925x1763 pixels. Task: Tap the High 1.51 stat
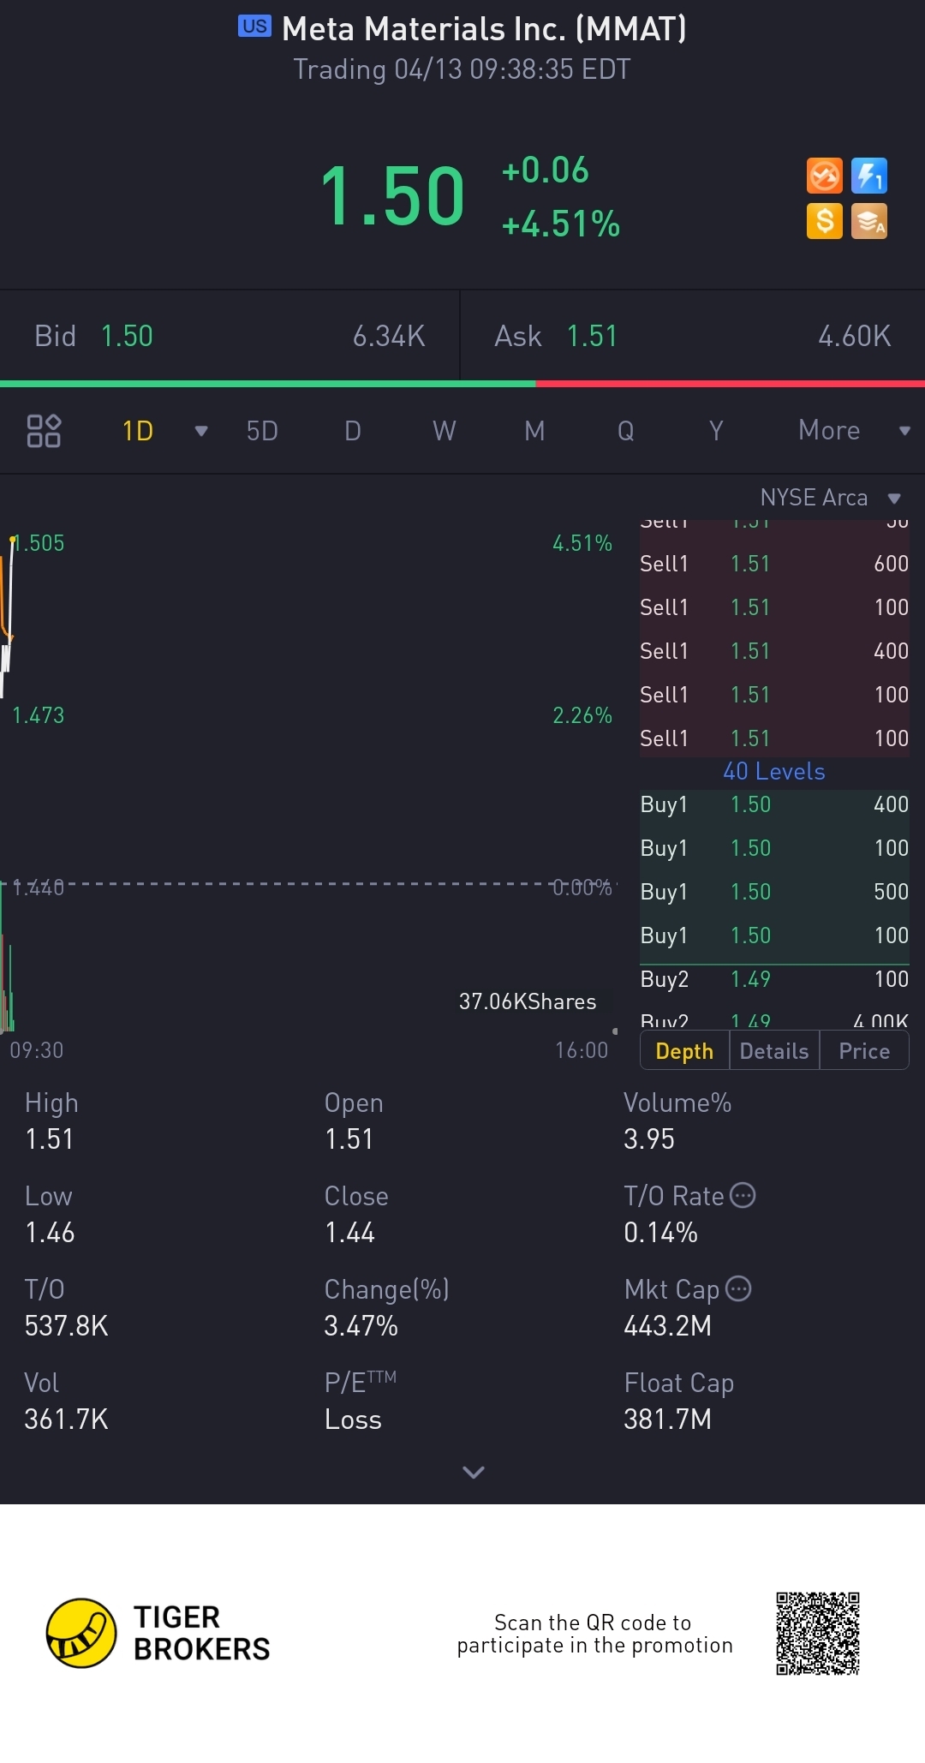[x=51, y=1121]
